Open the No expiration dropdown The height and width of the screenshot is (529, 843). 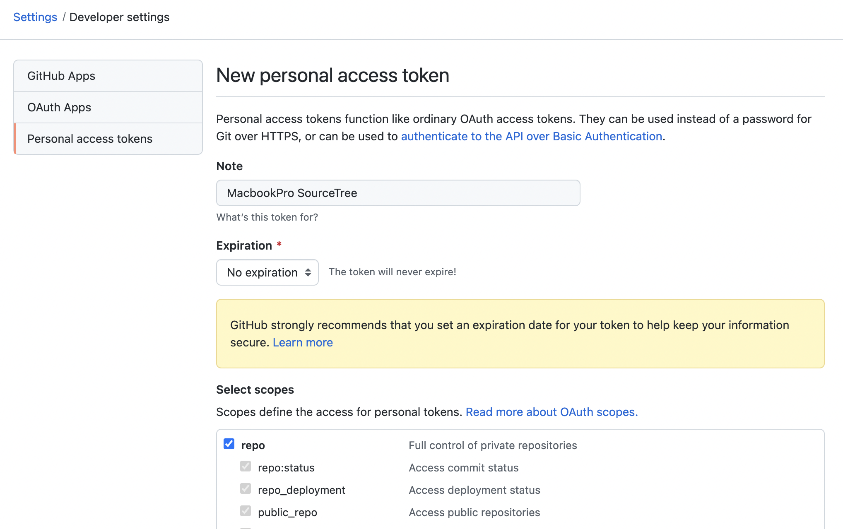[263, 272]
